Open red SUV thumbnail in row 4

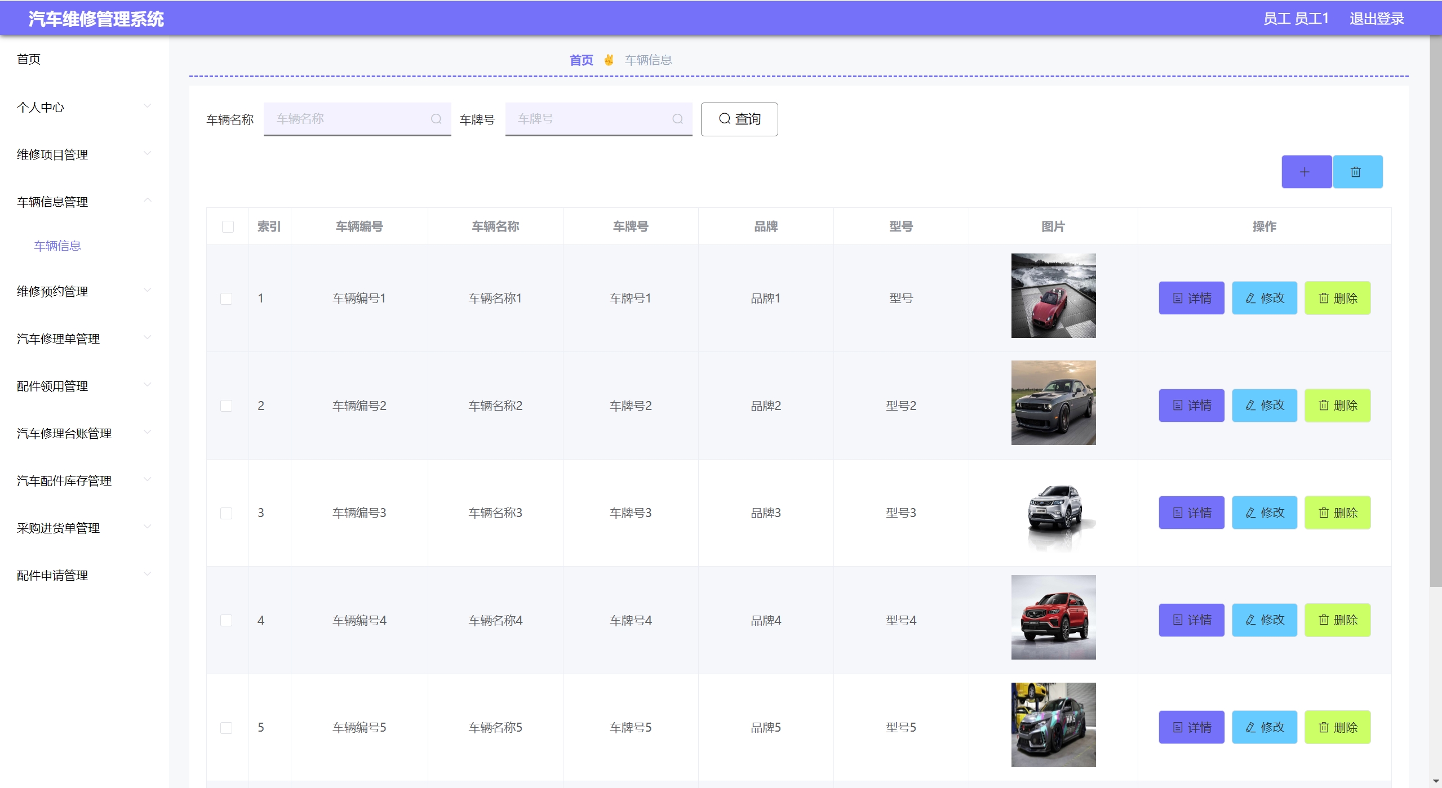1053,617
